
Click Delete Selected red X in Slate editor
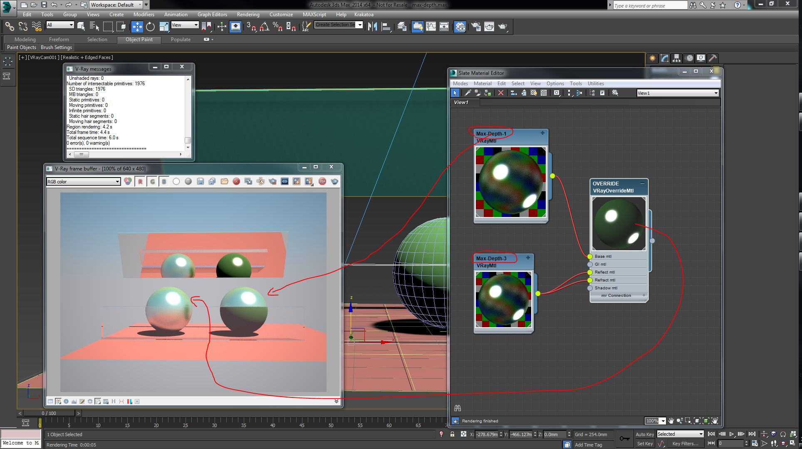tap(501, 93)
